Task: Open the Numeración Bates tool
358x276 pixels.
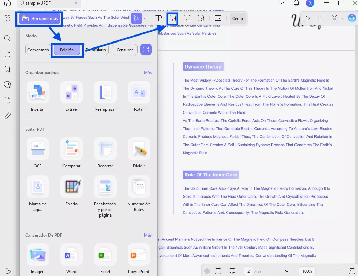Action: coord(139,194)
